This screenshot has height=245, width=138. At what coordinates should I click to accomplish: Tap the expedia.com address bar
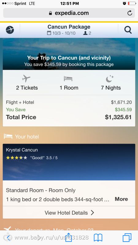(69, 13)
